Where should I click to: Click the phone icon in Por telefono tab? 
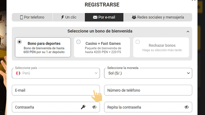pyautogui.click(x=22, y=17)
